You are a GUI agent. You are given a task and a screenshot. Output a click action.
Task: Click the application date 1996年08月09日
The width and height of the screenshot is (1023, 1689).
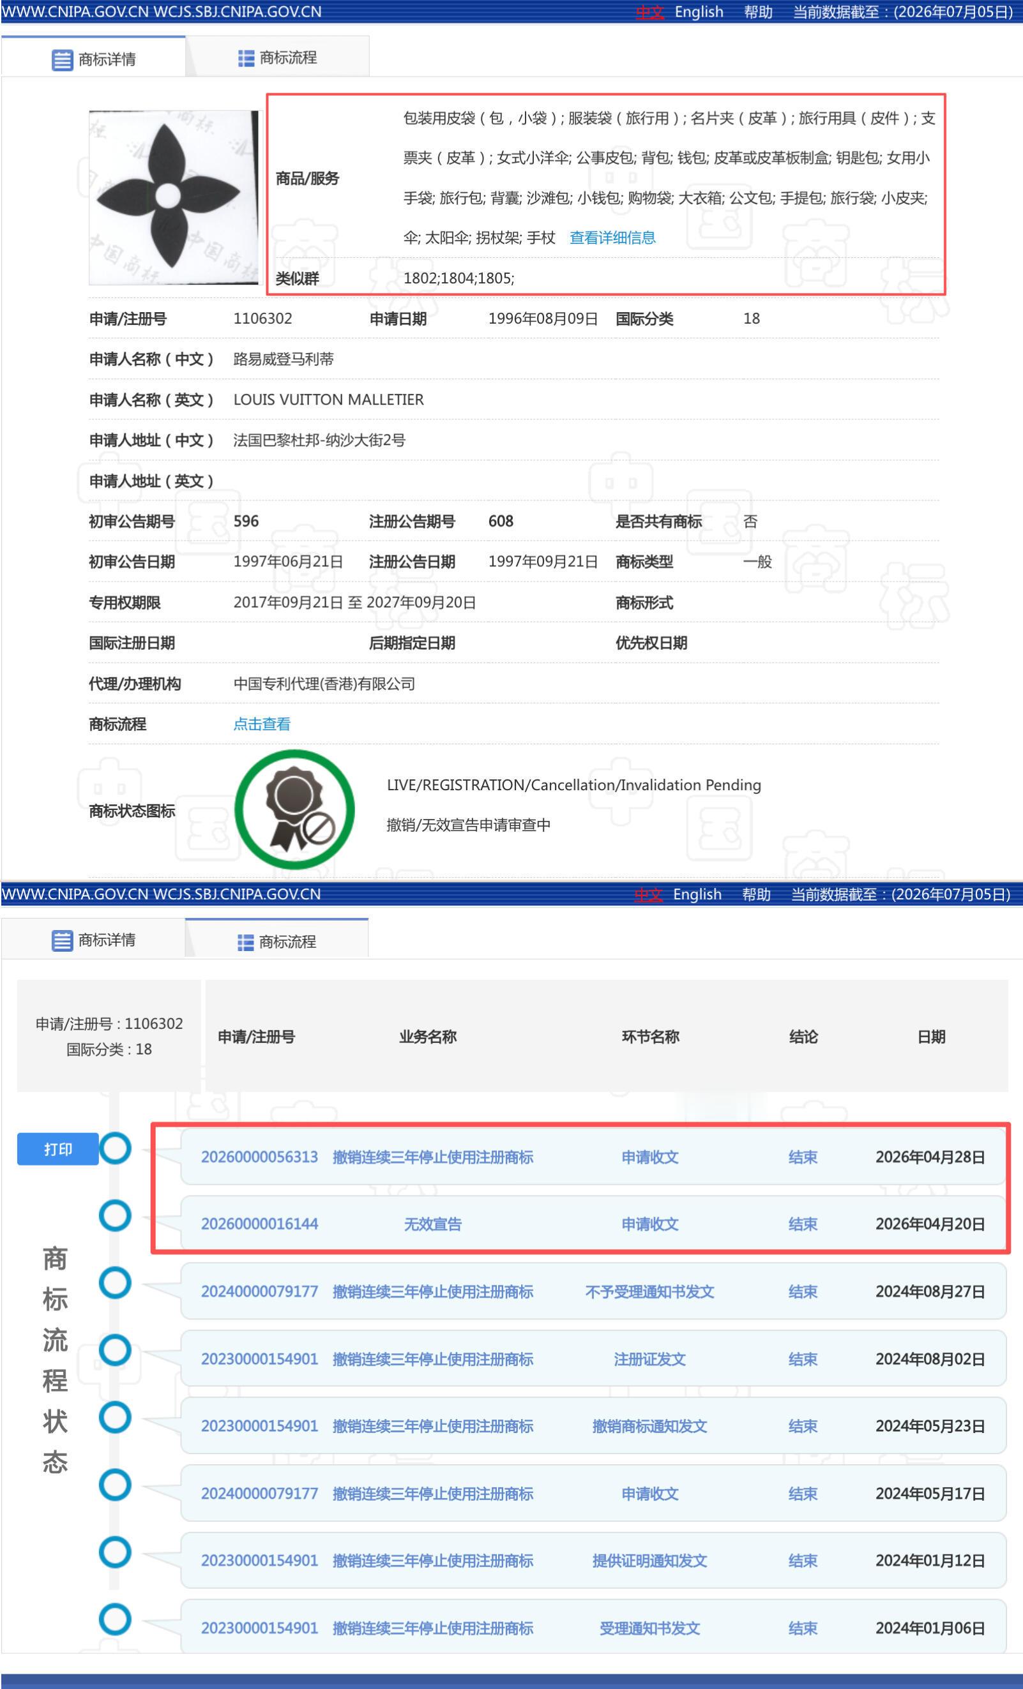point(543,318)
